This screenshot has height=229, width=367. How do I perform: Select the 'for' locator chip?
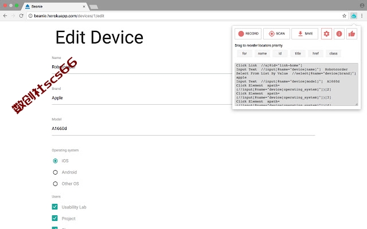click(x=244, y=53)
